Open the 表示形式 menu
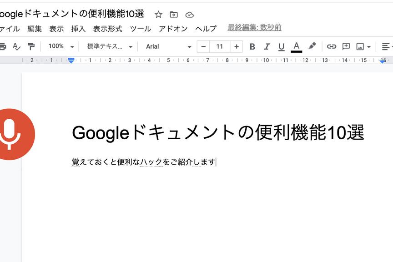 [x=107, y=29]
